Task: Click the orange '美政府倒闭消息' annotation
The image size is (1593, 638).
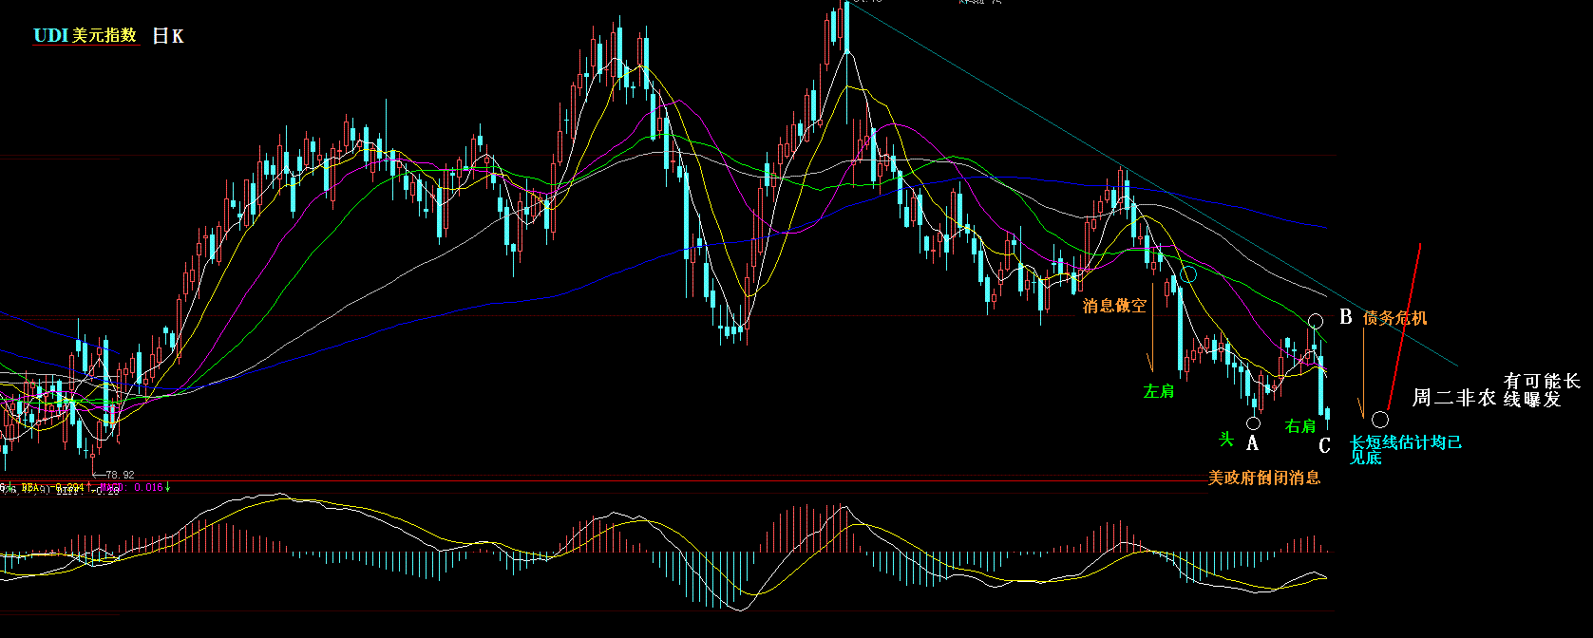Action: (1264, 478)
